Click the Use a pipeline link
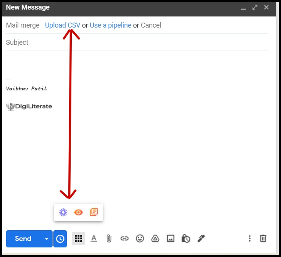Screen dimensions: 281x257 tap(111, 25)
